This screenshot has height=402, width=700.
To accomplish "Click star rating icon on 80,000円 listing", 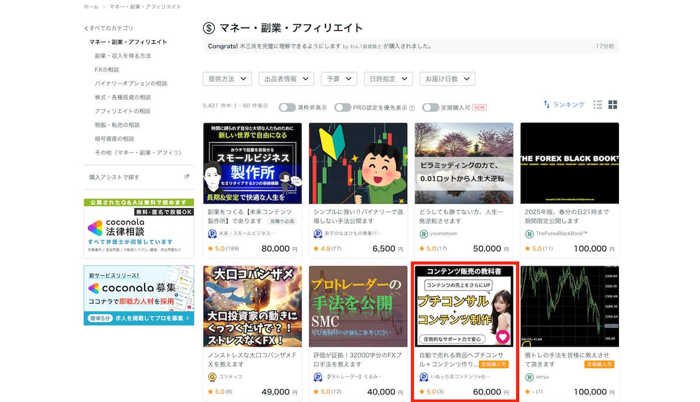I will tap(211, 249).
